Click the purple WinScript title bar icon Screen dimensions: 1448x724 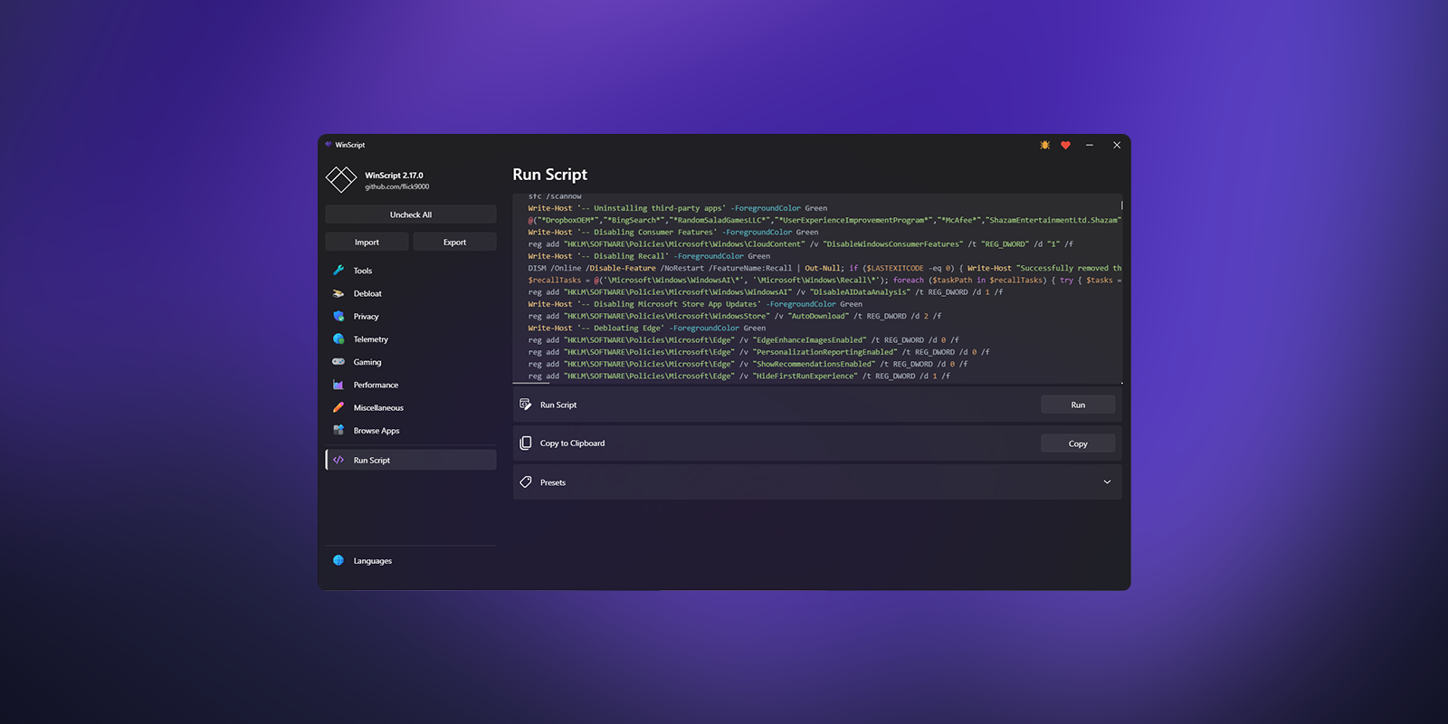pos(329,144)
